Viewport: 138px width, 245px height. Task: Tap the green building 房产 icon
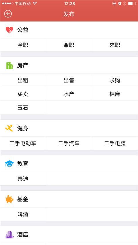(9, 65)
